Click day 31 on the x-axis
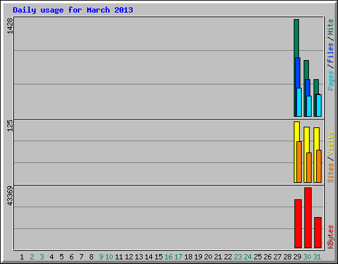 [x=317, y=257]
